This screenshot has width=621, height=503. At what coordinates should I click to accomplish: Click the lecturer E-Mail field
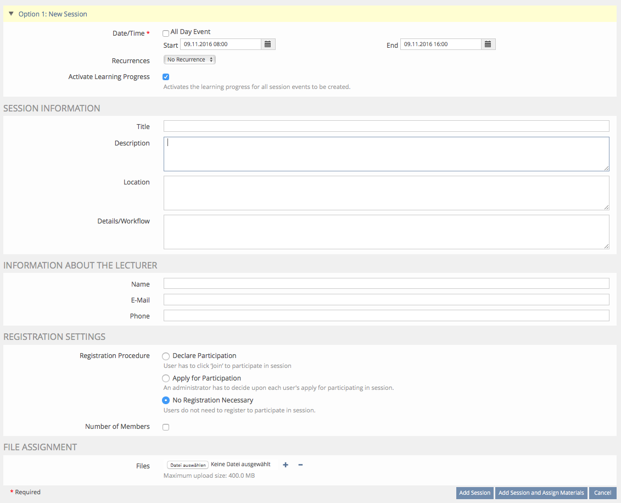(x=386, y=300)
